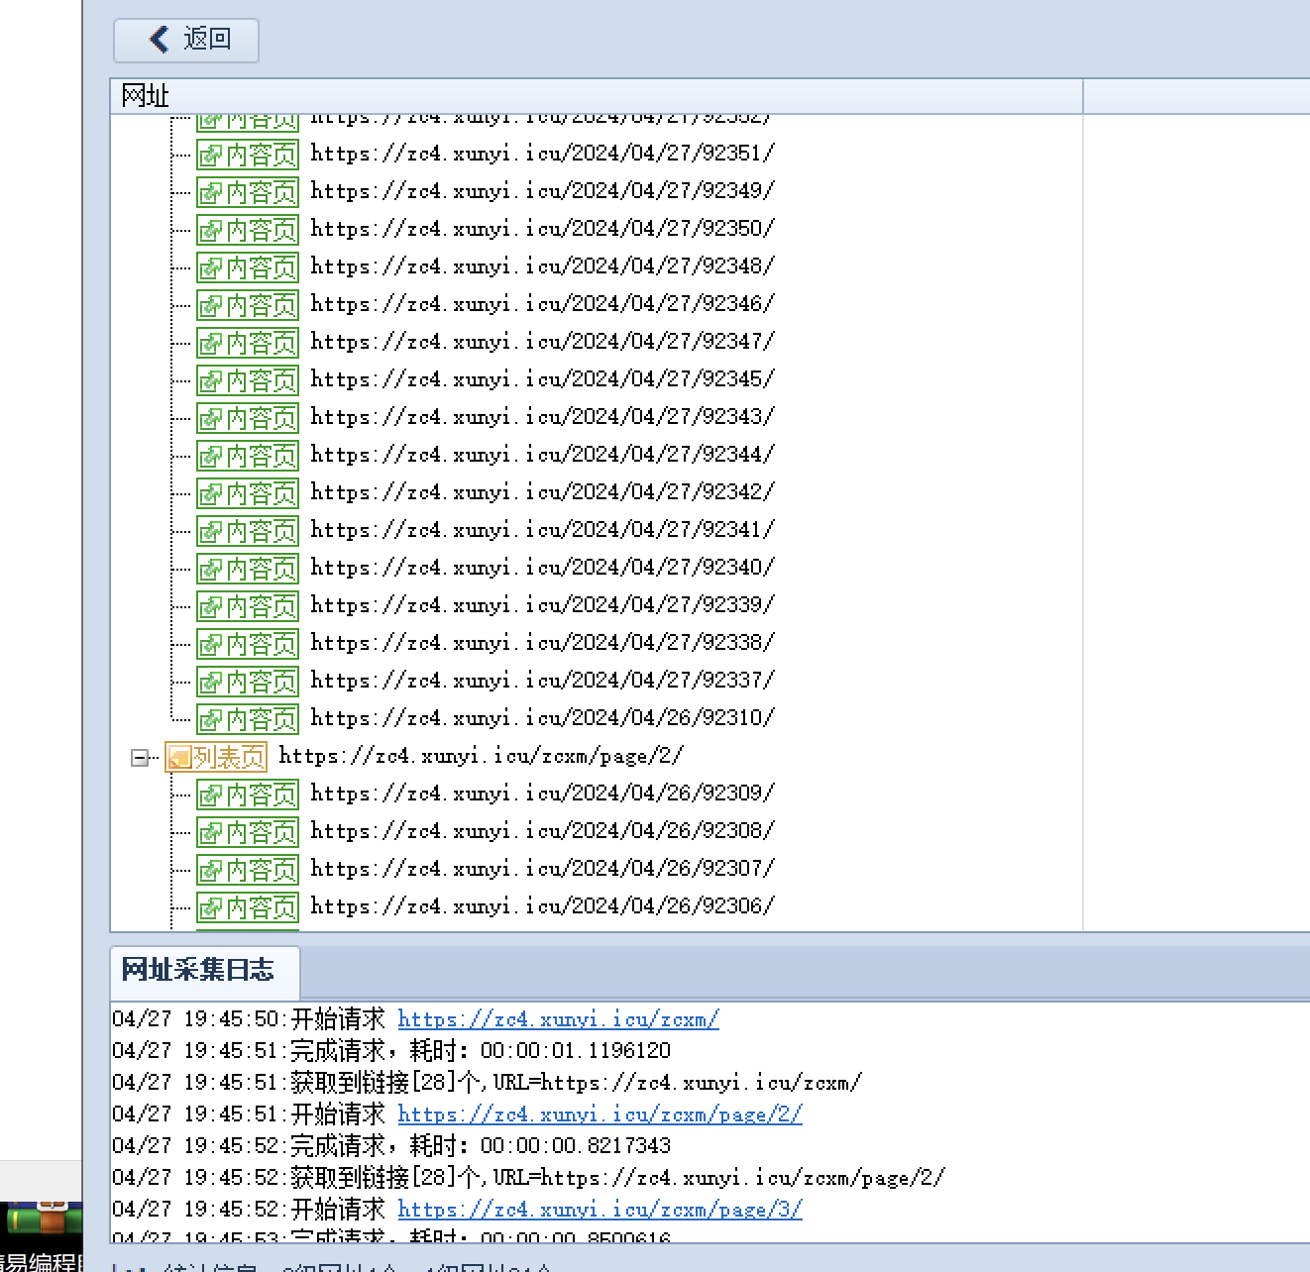Click 内容页 icon for URL 92308

click(x=248, y=832)
